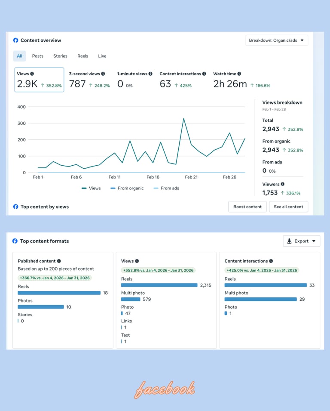The height and width of the screenshot is (411, 330).
Task: Click info icon next to 3-second views
Action: (103, 74)
